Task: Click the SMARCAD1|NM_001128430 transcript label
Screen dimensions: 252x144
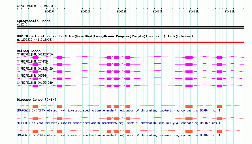Action: pos(35,54)
